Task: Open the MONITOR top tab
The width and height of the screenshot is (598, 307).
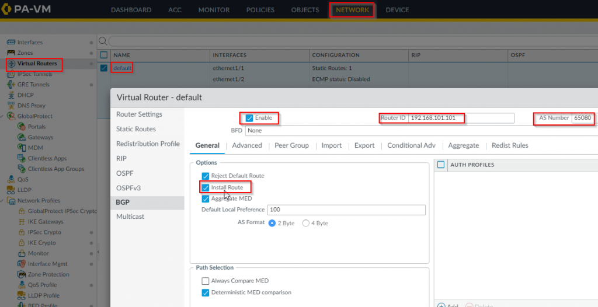Action: tap(214, 10)
